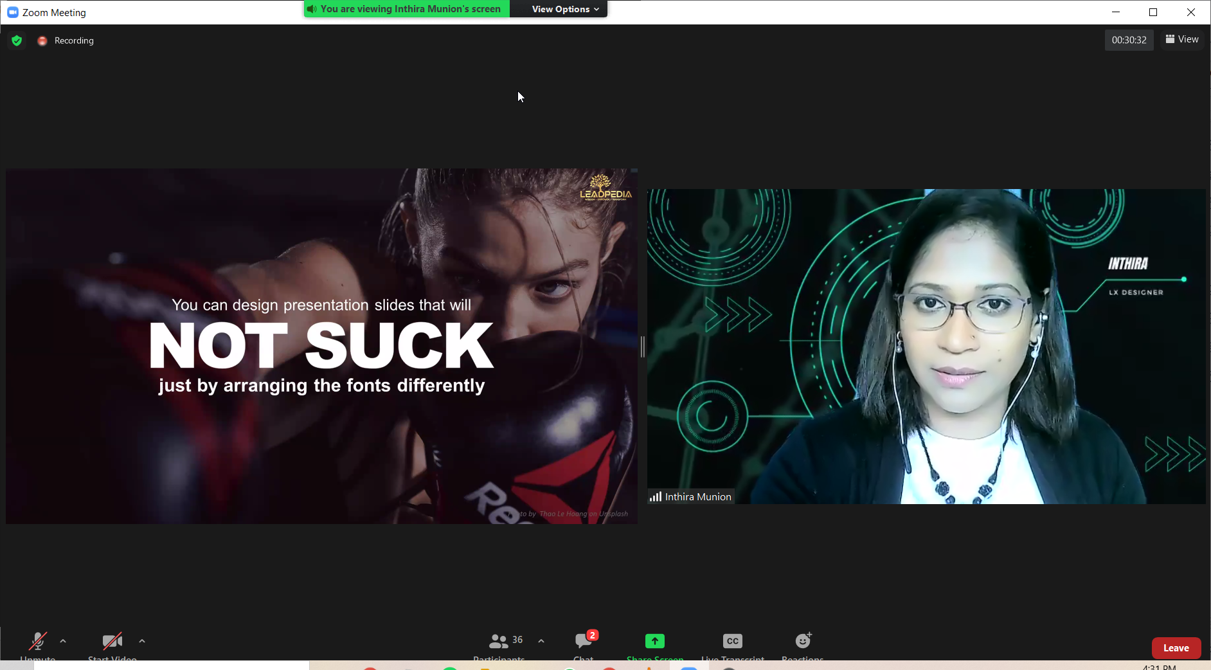The image size is (1211, 670).
Task: Click the View layout button
Action: pyautogui.click(x=1182, y=39)
